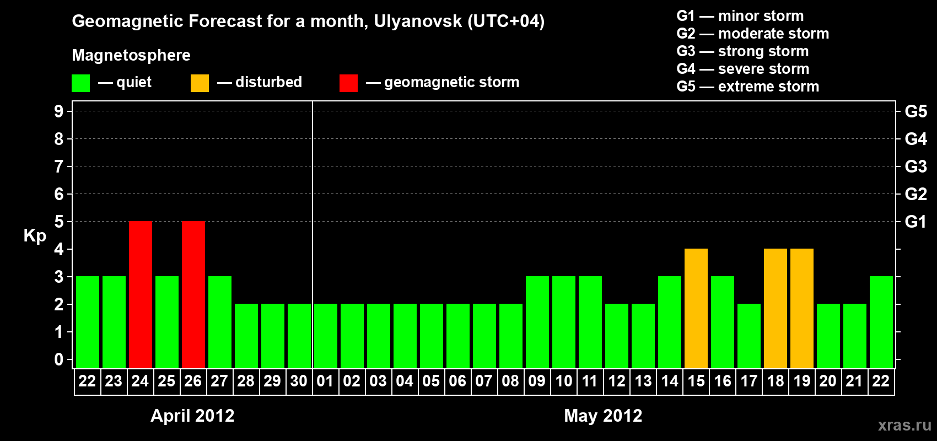Screen dimensions: 937x441
Task: Click 'G3 — strong storm' legend text
Action: [742, 51]
